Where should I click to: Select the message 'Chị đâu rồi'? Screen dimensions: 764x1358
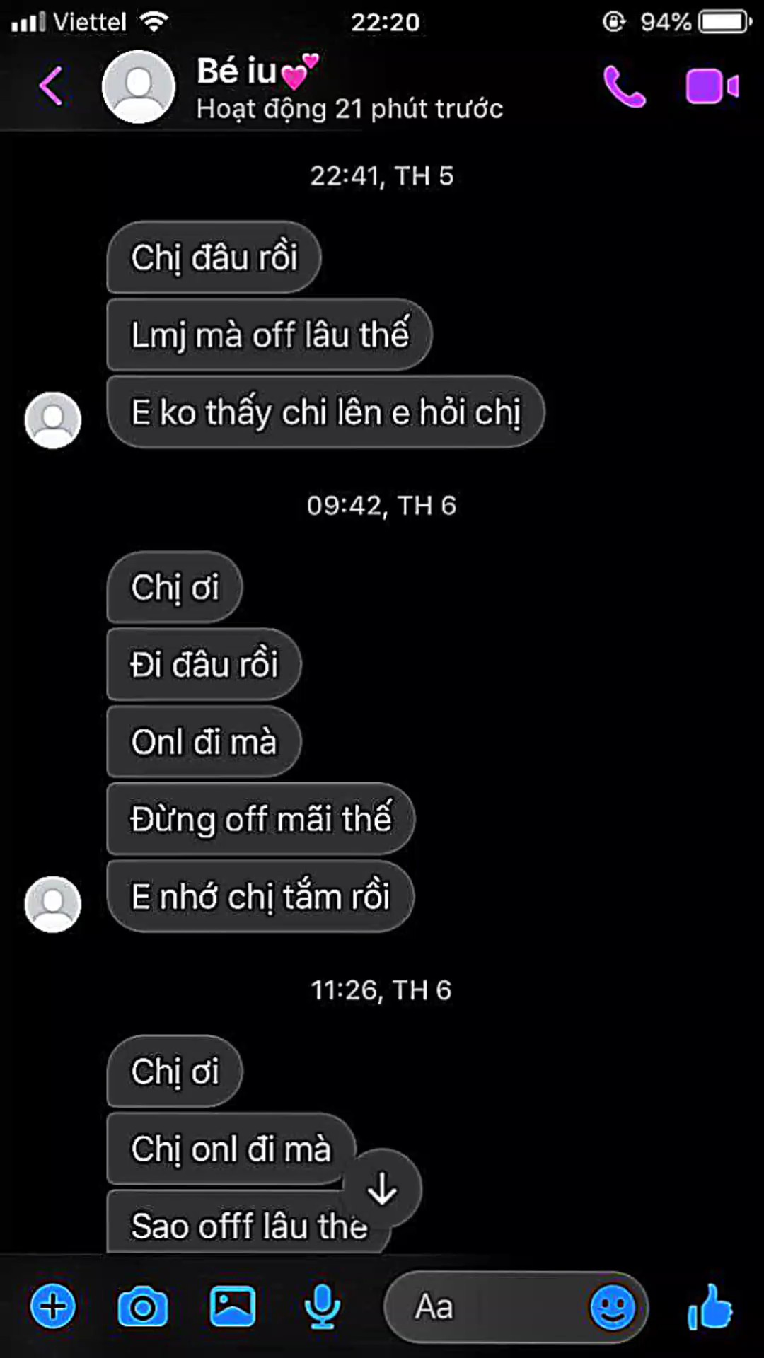[x=214, y=257]
